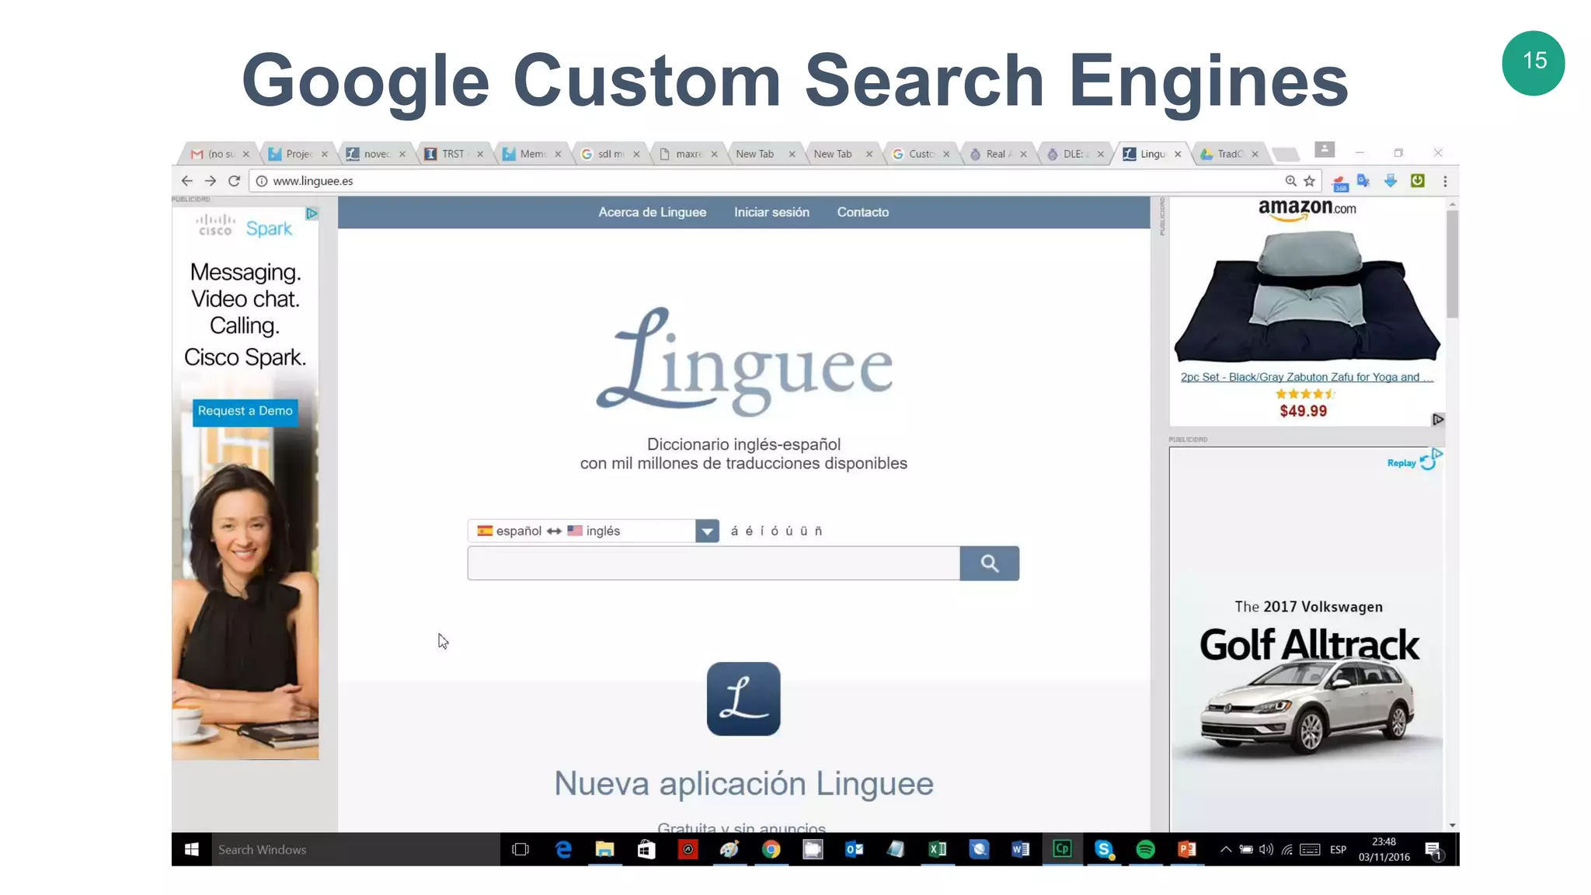Click the scrollbar down arrow
1591x895 pixels.
tap(1452, 825)
